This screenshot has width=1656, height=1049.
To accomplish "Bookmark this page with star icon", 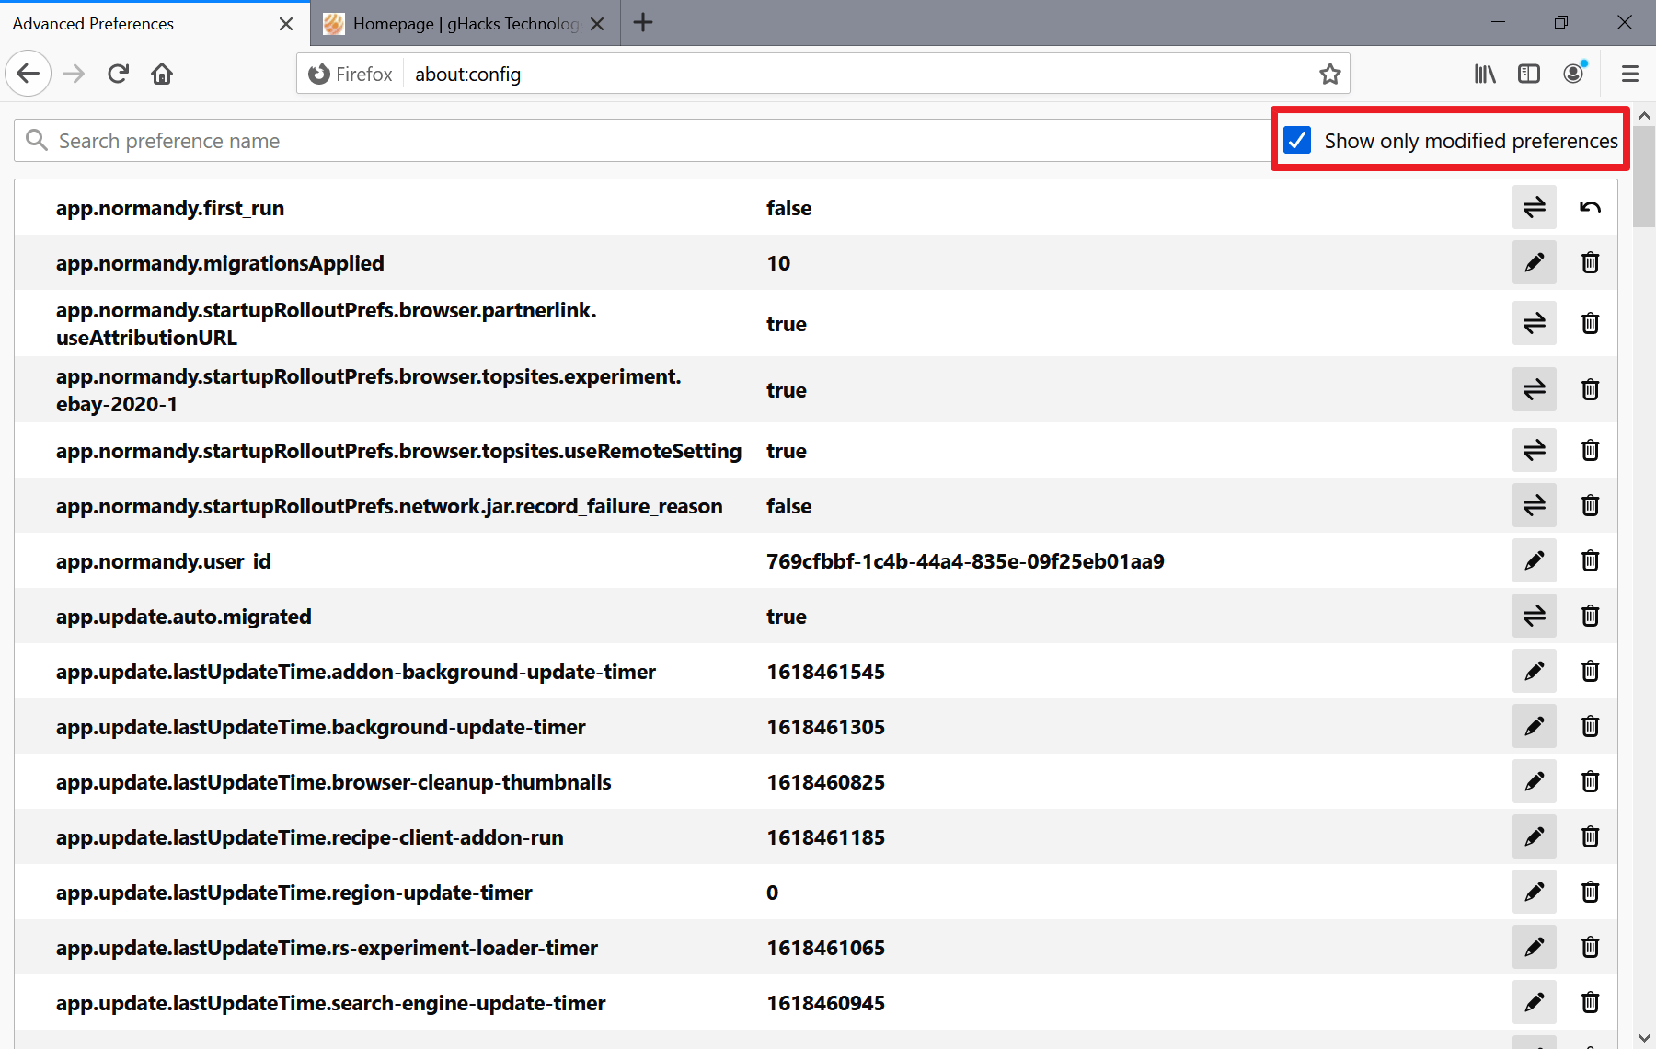I will coord(1329,75).
